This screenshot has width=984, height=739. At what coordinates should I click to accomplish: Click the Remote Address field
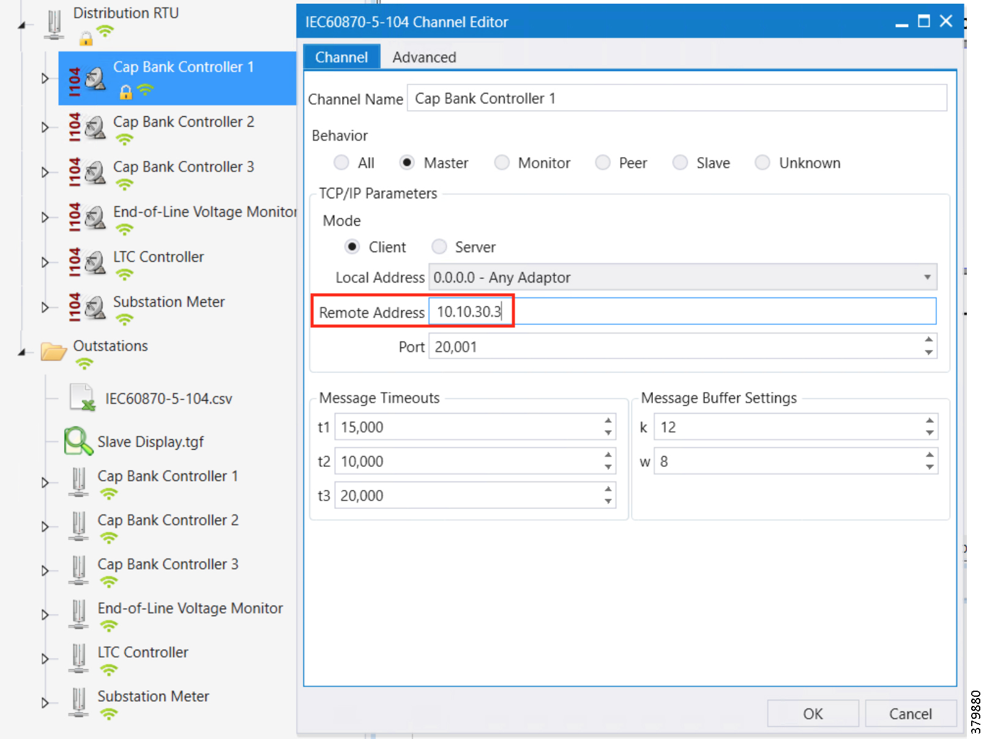[682, 311]
